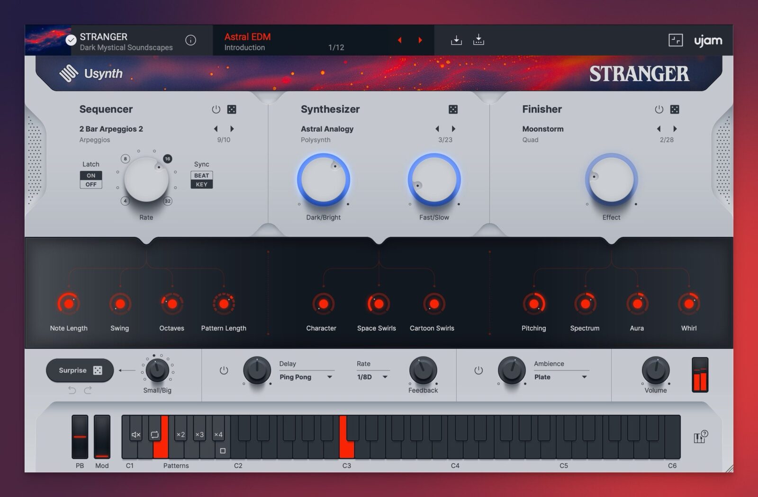Viewport: 758px width, 497px height.
Task: Randomize the Sequencer with its dice icon
Action: click(232, 109)
